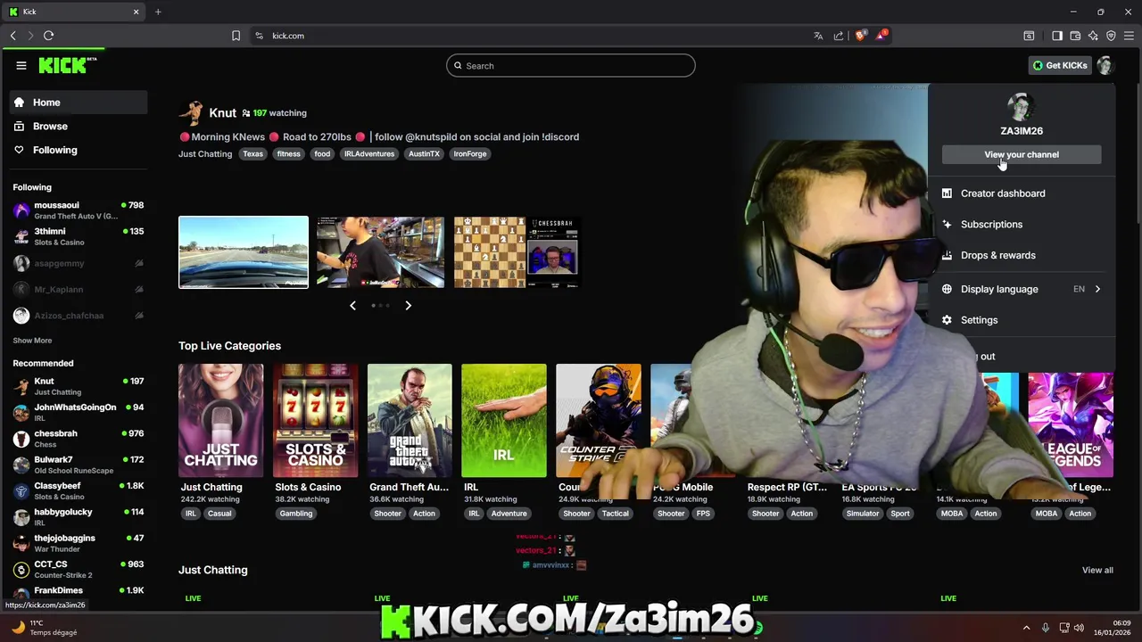Go to Browse in the sidebar
Image resolution: width=1142 pixels, height=642 pixels.
[x=79, y=127]
